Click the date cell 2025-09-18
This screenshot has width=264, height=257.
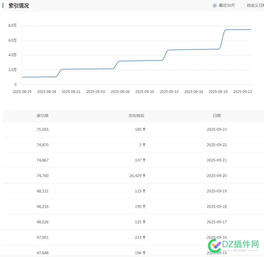[217, 206]
